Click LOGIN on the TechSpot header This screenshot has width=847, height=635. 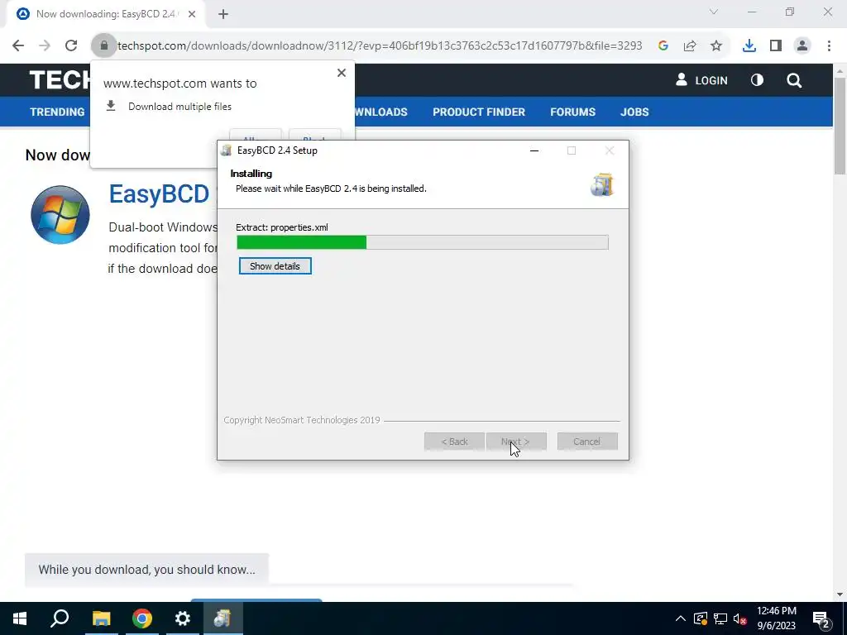pos(701,80)
